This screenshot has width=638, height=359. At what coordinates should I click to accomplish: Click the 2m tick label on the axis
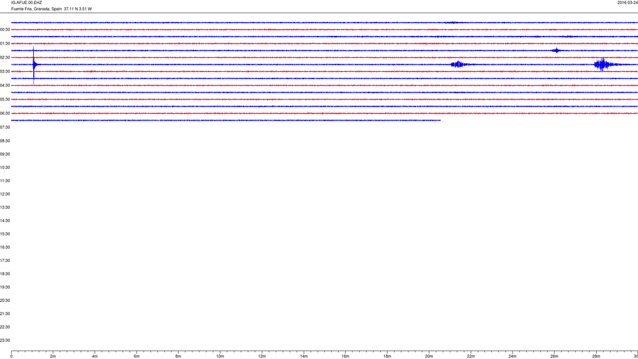click(x=53, y=356)
